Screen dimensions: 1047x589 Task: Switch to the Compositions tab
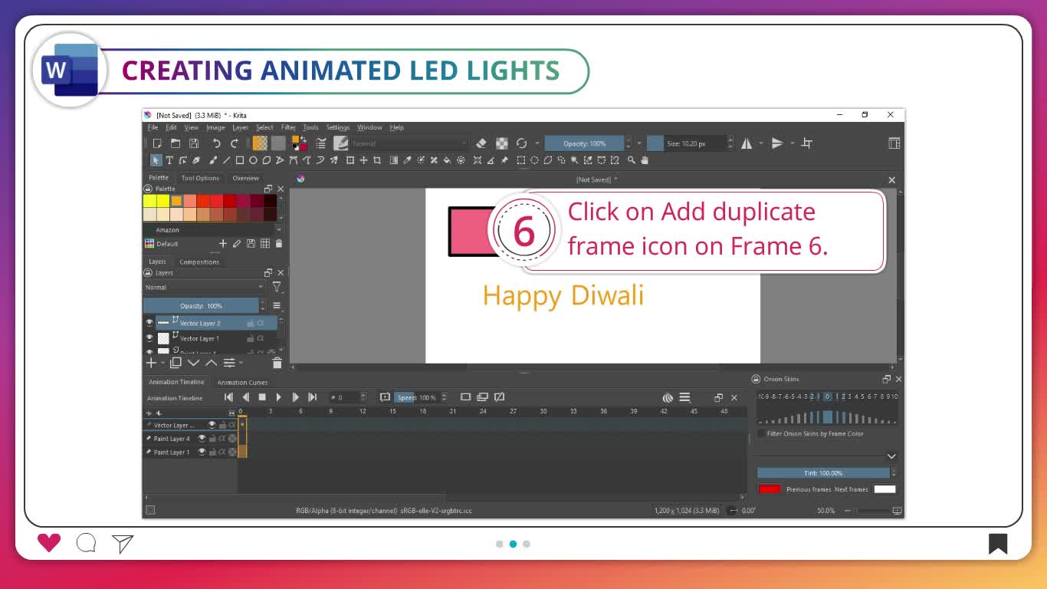point(199,262)
